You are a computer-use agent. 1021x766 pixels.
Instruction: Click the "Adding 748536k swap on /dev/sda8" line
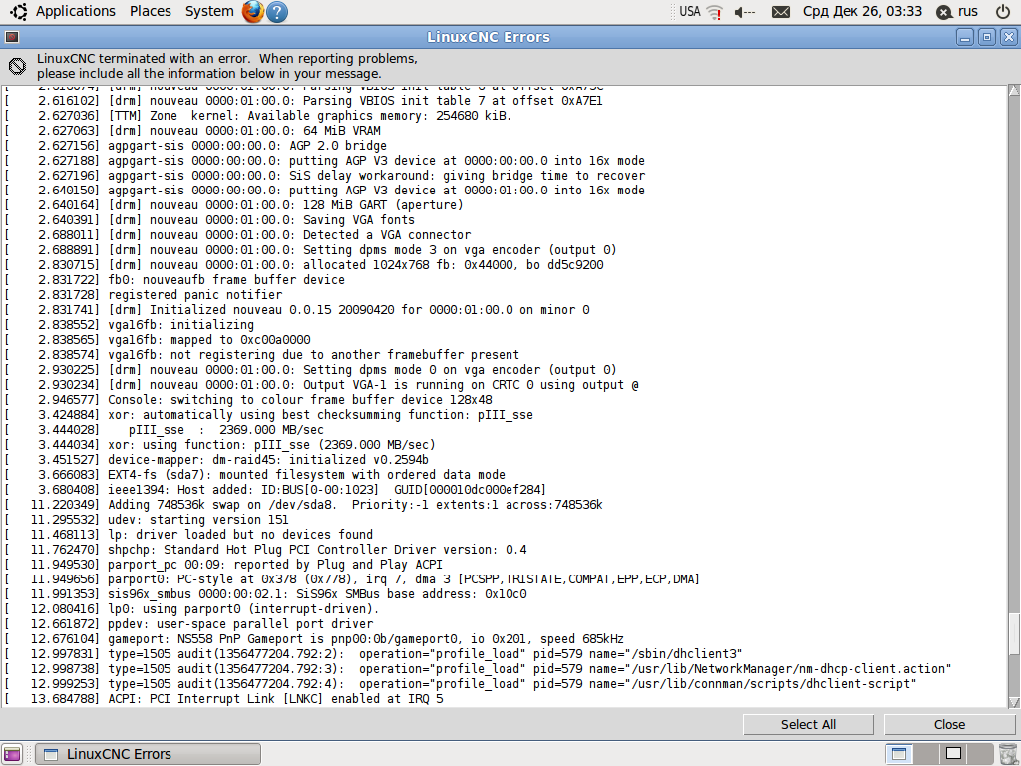click(304, 505)
